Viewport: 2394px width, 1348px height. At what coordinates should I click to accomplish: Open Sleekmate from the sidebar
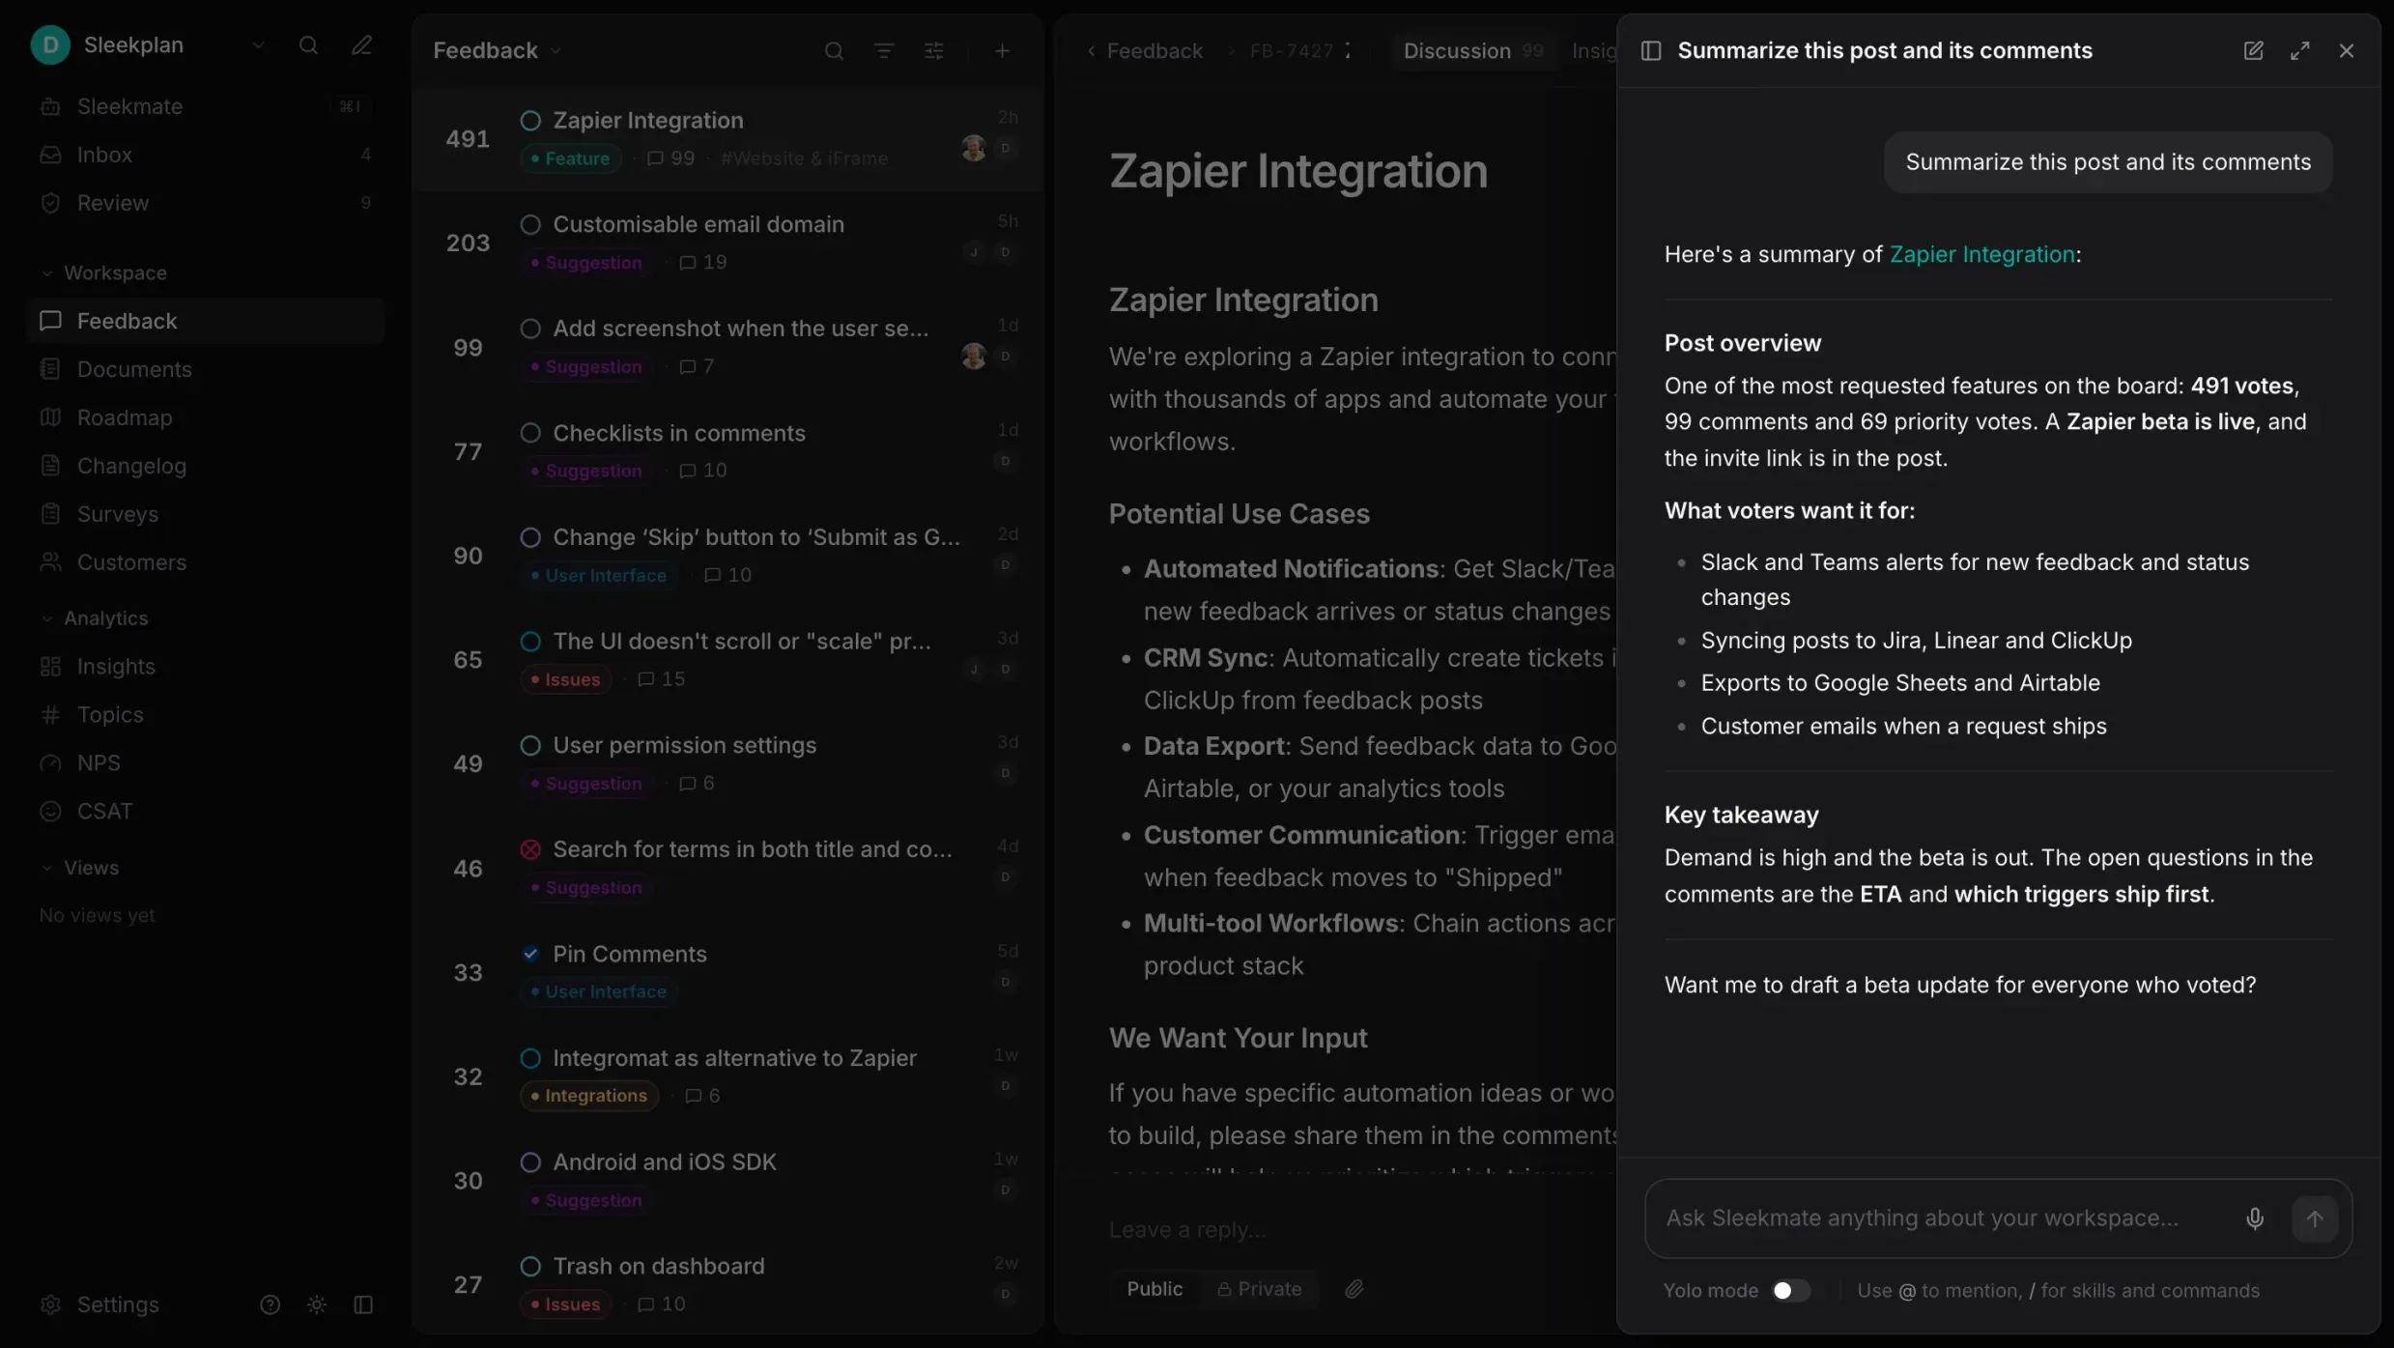(x=206, y=106)
